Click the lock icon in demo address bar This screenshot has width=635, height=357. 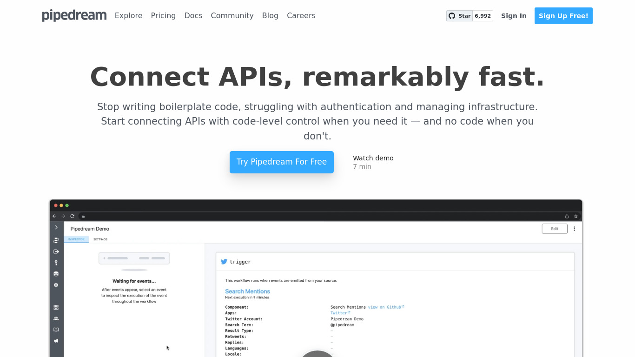point(84,216)
